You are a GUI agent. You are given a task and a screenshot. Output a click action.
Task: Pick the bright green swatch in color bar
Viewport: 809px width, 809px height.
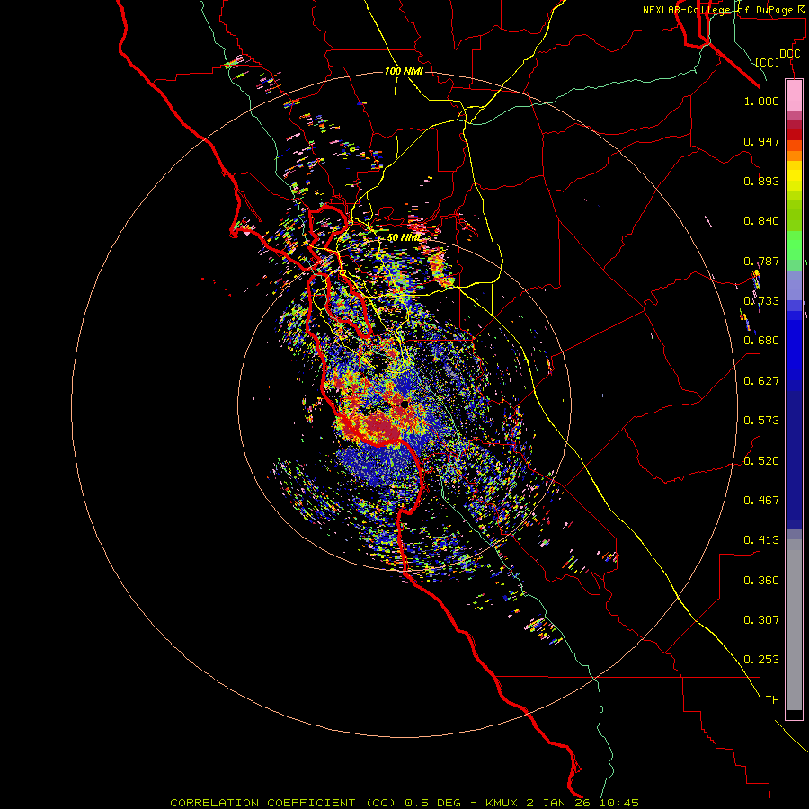(x=794, y=244)
